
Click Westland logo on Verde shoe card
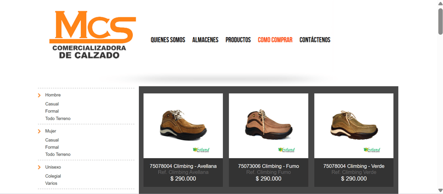tap(372, 150)
